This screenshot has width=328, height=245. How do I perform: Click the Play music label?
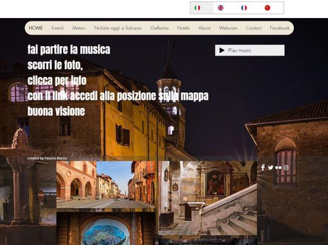[239, 50]
